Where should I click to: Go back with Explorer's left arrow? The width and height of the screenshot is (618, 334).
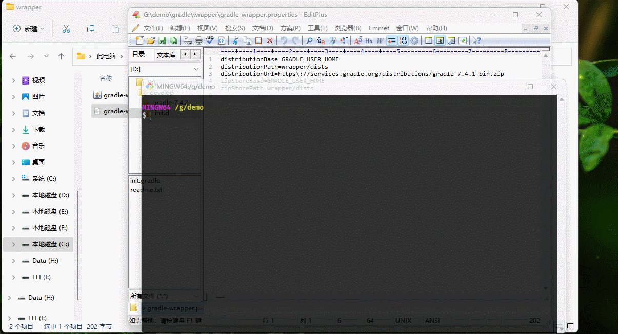coord(13,56)
